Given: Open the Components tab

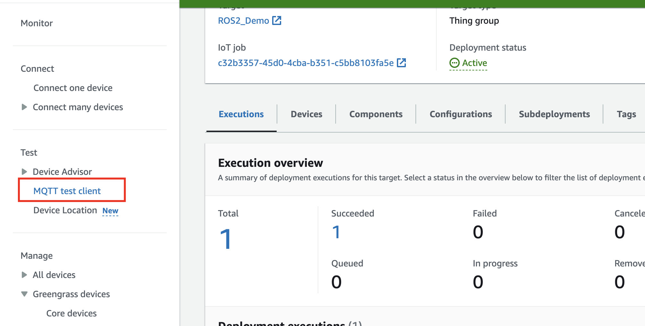Looking at the screenshot, I should [x=376, y=114].
